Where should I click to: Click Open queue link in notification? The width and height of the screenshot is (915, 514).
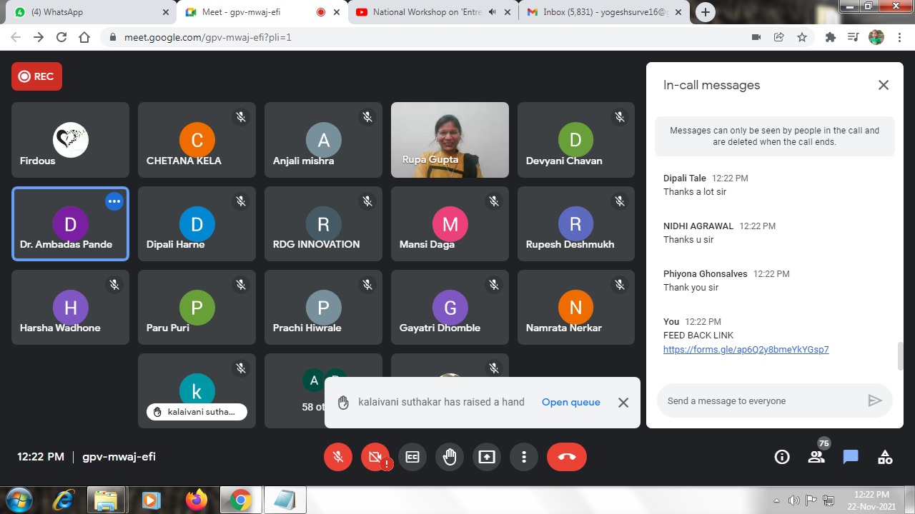coord(570,402)
